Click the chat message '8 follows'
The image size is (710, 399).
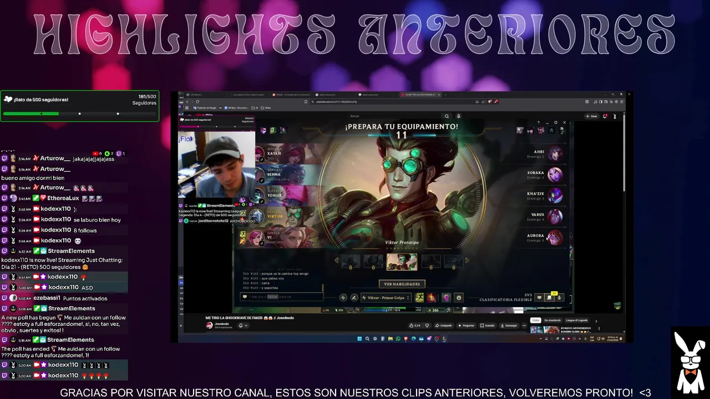click(x=85, y=231)
